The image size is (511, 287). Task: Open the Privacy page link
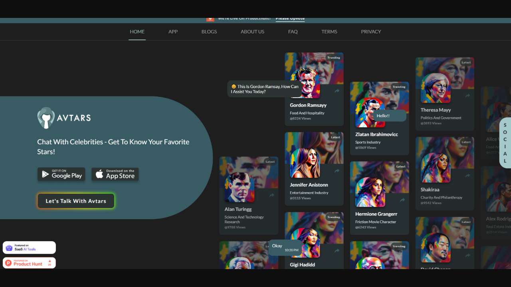point(371,31)
